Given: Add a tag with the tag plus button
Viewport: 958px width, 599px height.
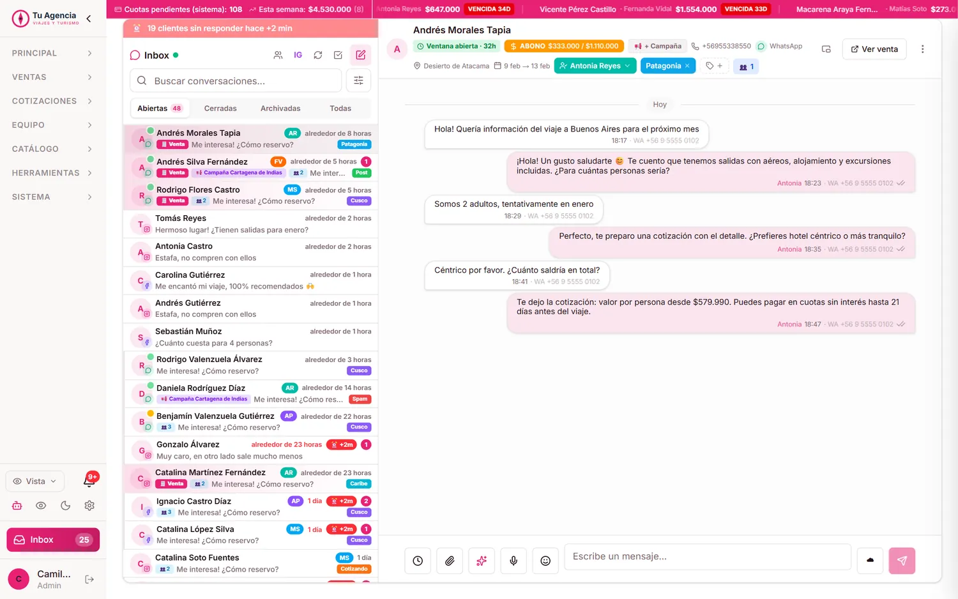Looking at the screenshot, I should (x=714, y=66).
